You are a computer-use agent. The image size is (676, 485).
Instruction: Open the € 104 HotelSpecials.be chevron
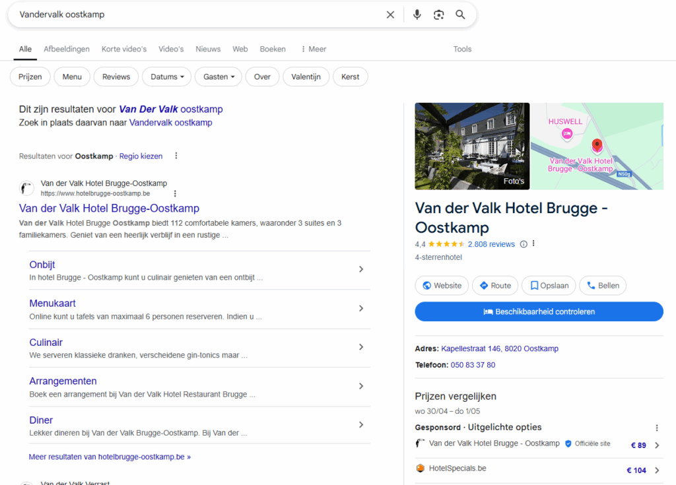(x=657, y=470)
